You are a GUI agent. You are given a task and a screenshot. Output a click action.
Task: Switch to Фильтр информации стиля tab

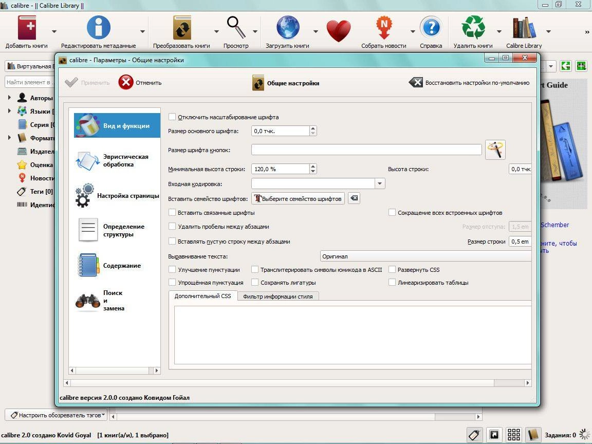[278, 297]
